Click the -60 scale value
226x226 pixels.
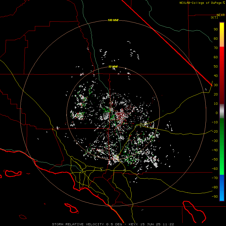pyautogui.click(x=215, y=169)
